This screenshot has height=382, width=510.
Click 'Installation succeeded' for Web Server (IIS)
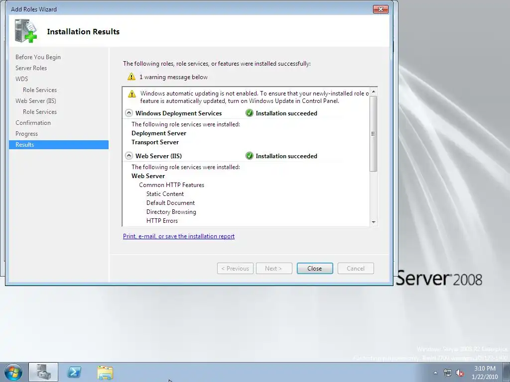[286, 156]
